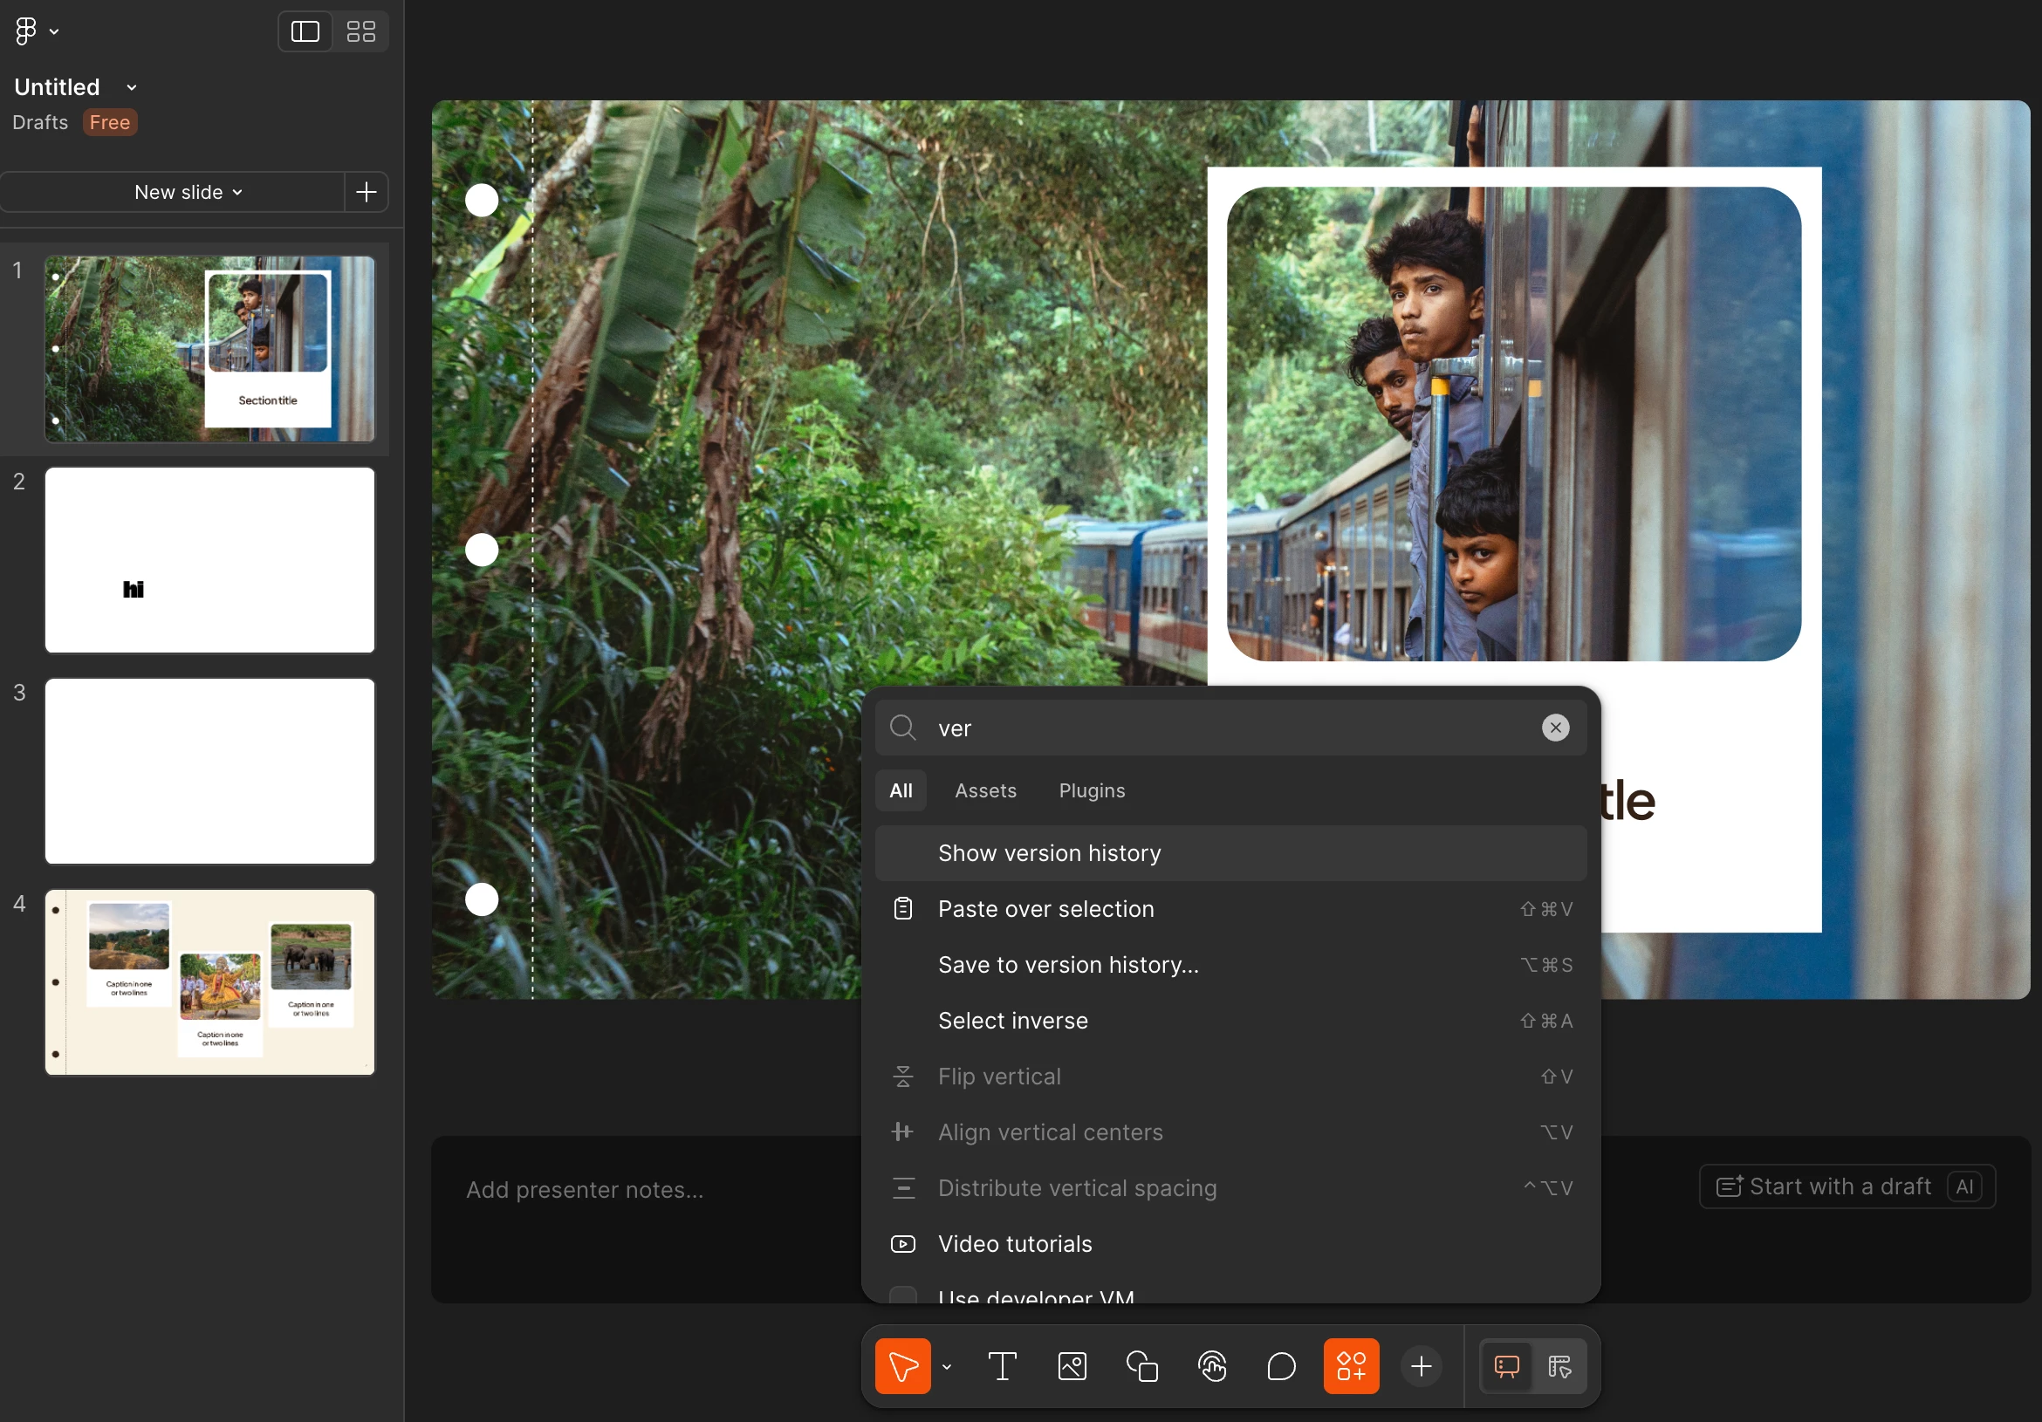Select slide 4 thumbnail with captions

210,981
